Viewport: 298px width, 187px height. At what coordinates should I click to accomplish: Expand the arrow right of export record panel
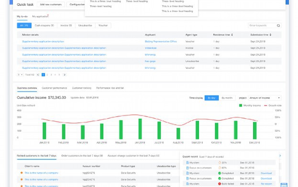280,156
